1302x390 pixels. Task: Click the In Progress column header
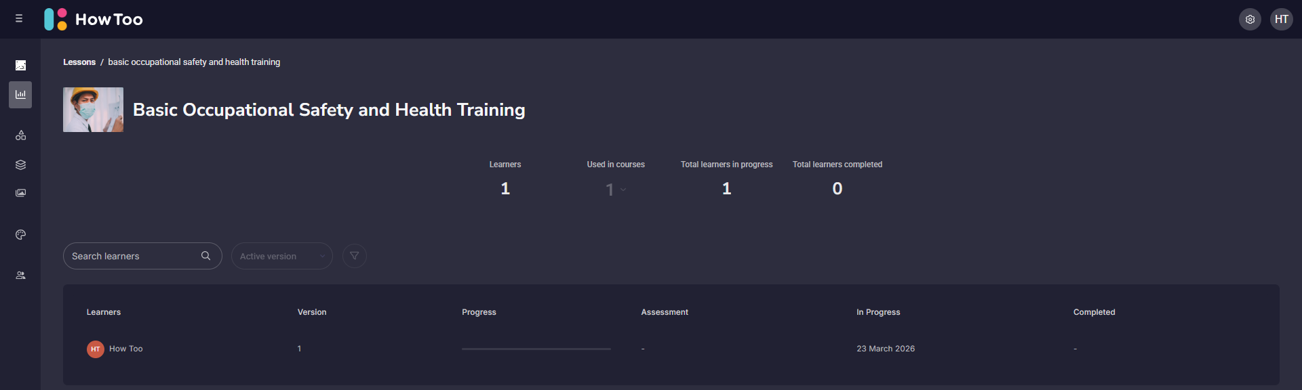click(x=878, y=312)
